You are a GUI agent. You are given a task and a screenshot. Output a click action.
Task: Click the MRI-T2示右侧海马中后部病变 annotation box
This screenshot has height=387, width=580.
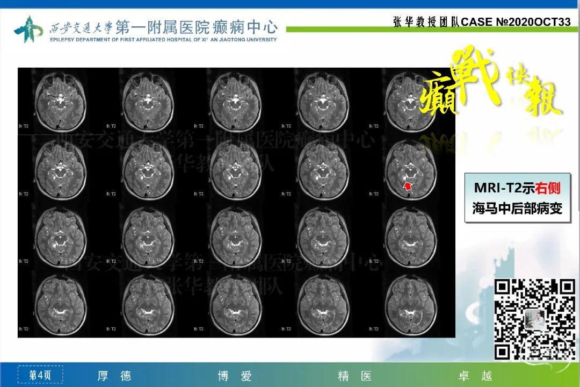tap(517, 198)
